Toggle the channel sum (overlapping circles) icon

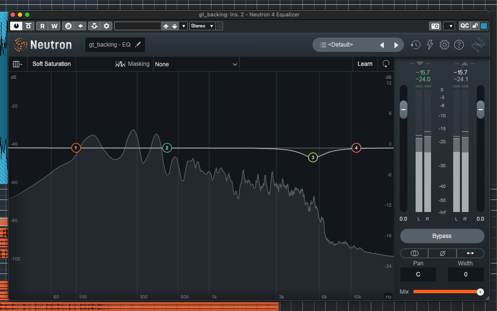414,253
